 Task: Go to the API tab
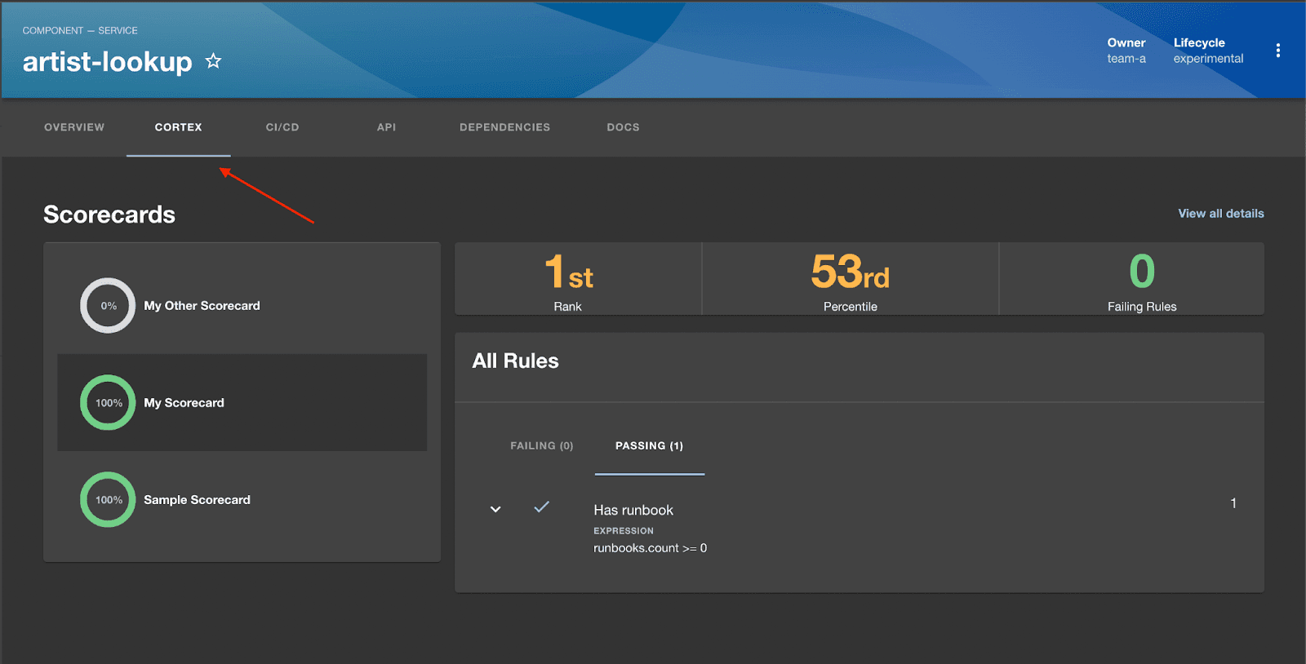[x=386, y=127]
